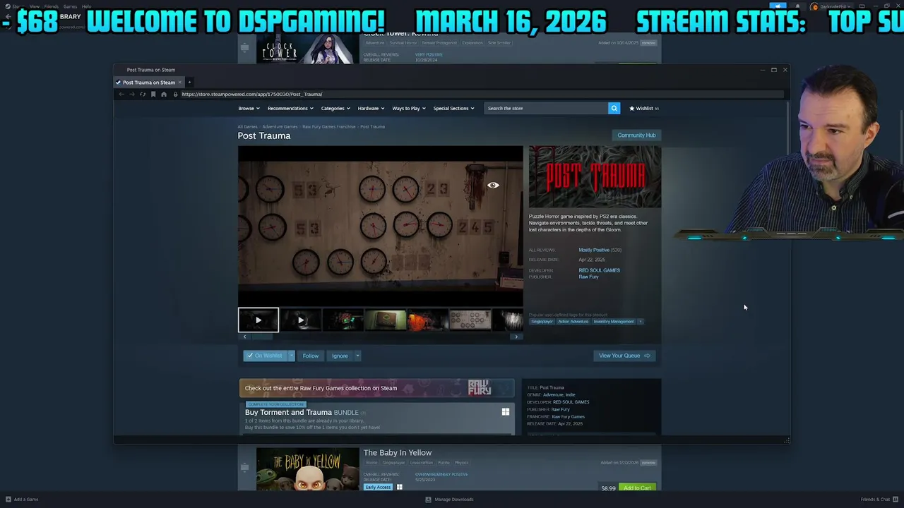Open Raw Fury Games Franchise breadcrumb
Screen dimensions: 904x508
pyautogui.click(x=328, y=126)
